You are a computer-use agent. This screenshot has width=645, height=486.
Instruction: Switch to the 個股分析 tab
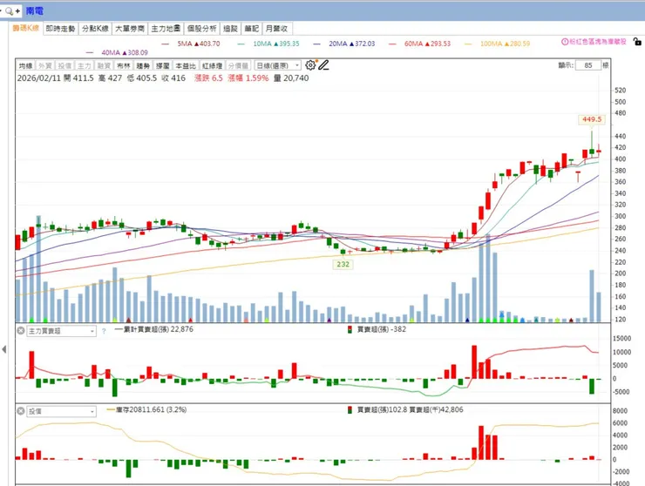[201, 29]
